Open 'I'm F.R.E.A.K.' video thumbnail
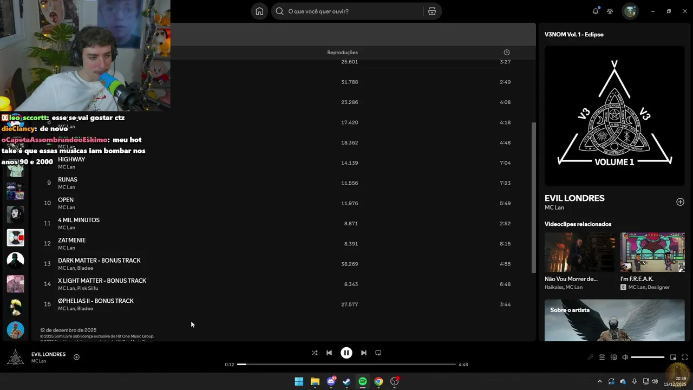Viewport: 693px width, 390px height. click(x=652, y=252)
